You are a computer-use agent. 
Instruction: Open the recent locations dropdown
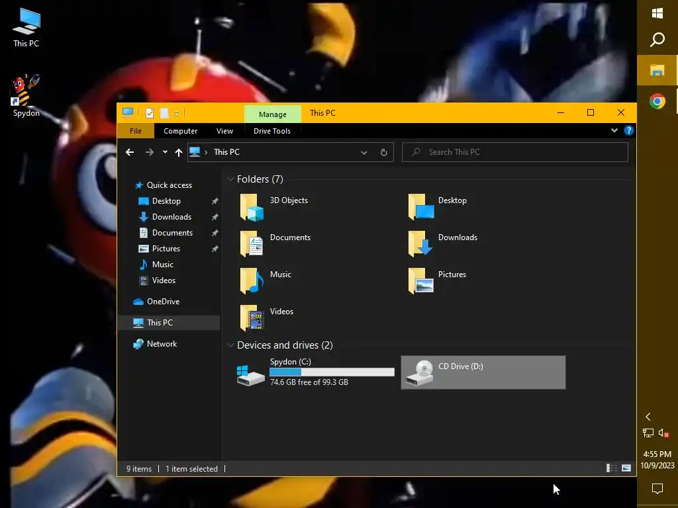[x=165, y=152]
